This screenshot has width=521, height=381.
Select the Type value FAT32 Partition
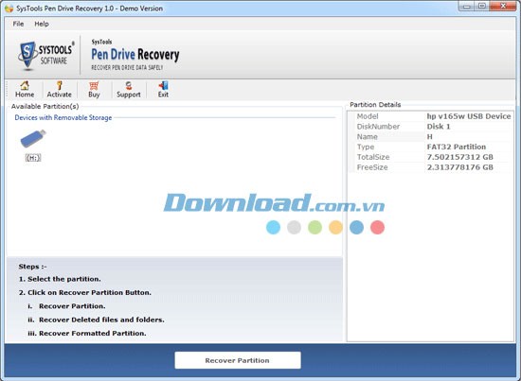tap(457, 147)
